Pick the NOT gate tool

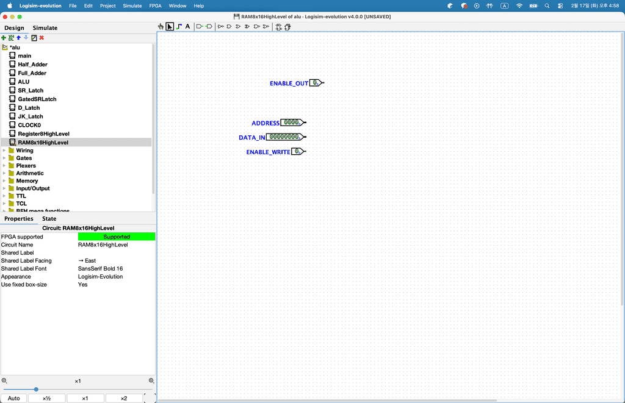[221, 27]
